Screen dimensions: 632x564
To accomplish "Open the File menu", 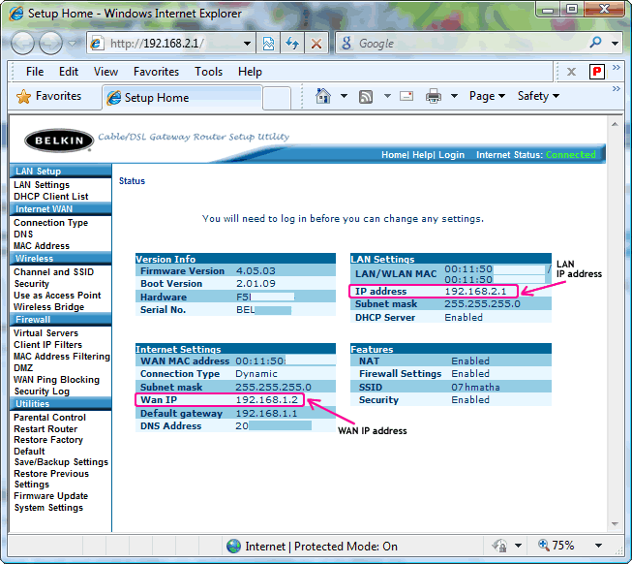I will coord(35,72).
